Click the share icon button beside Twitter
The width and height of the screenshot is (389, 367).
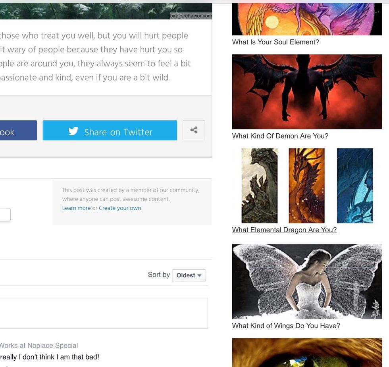194,130
